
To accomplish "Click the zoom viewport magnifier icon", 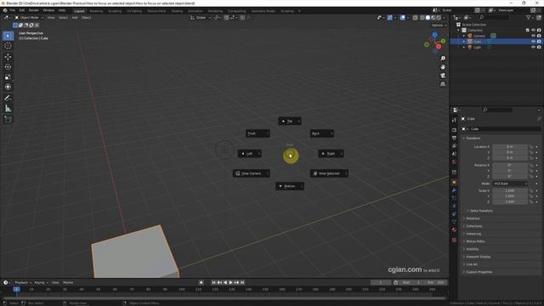I will 443,59.
